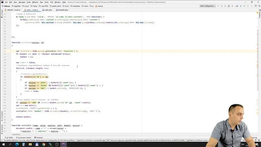Click the Salavey project breadcrumb
The image size is (261, 147).
tap(6, 6)
